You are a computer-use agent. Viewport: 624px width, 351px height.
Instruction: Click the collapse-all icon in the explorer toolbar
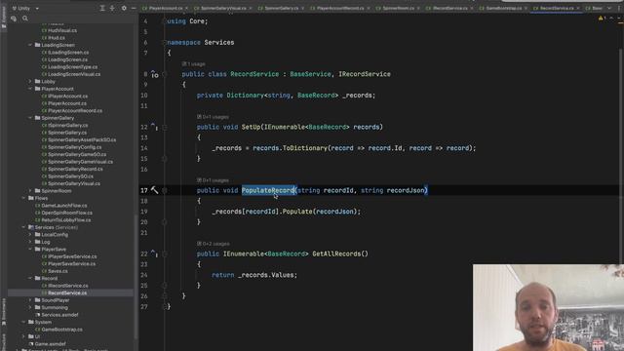pos(112,8)
